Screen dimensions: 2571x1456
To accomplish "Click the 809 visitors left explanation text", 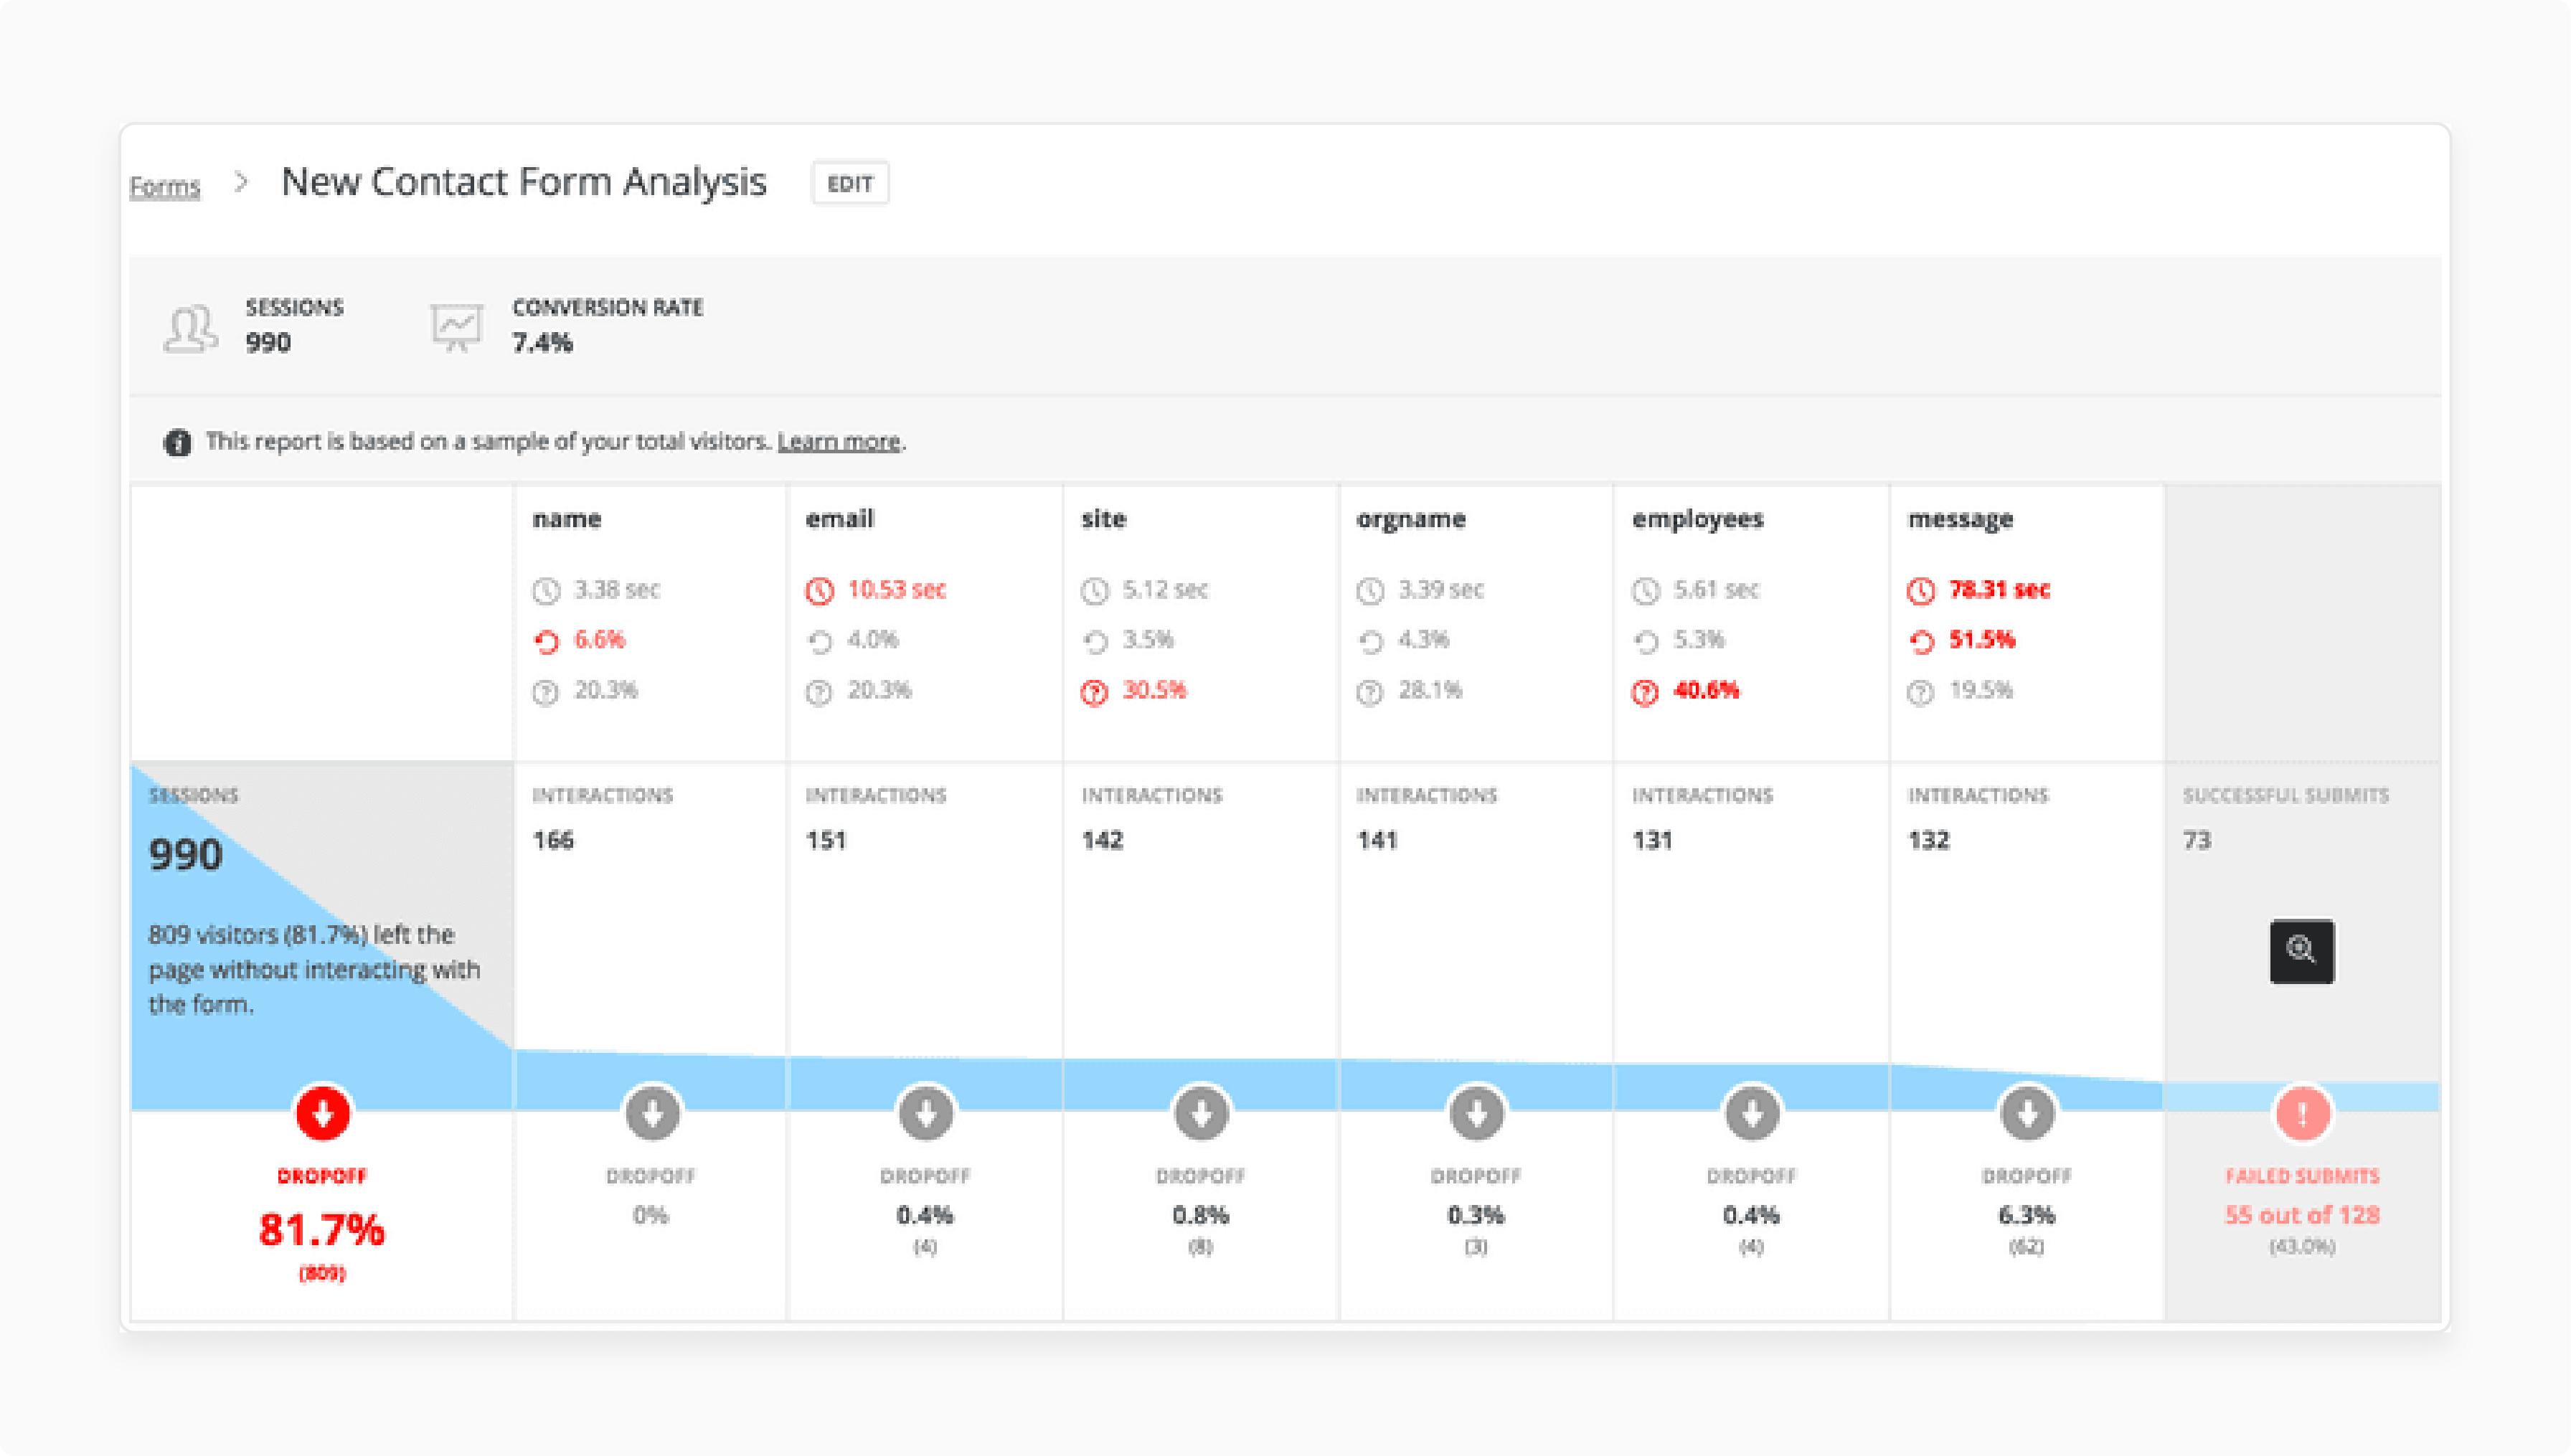I will tap(315, 969).
